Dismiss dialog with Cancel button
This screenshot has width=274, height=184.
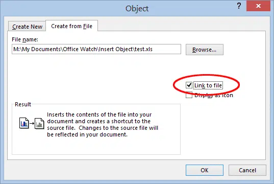(x=247, y=170)
